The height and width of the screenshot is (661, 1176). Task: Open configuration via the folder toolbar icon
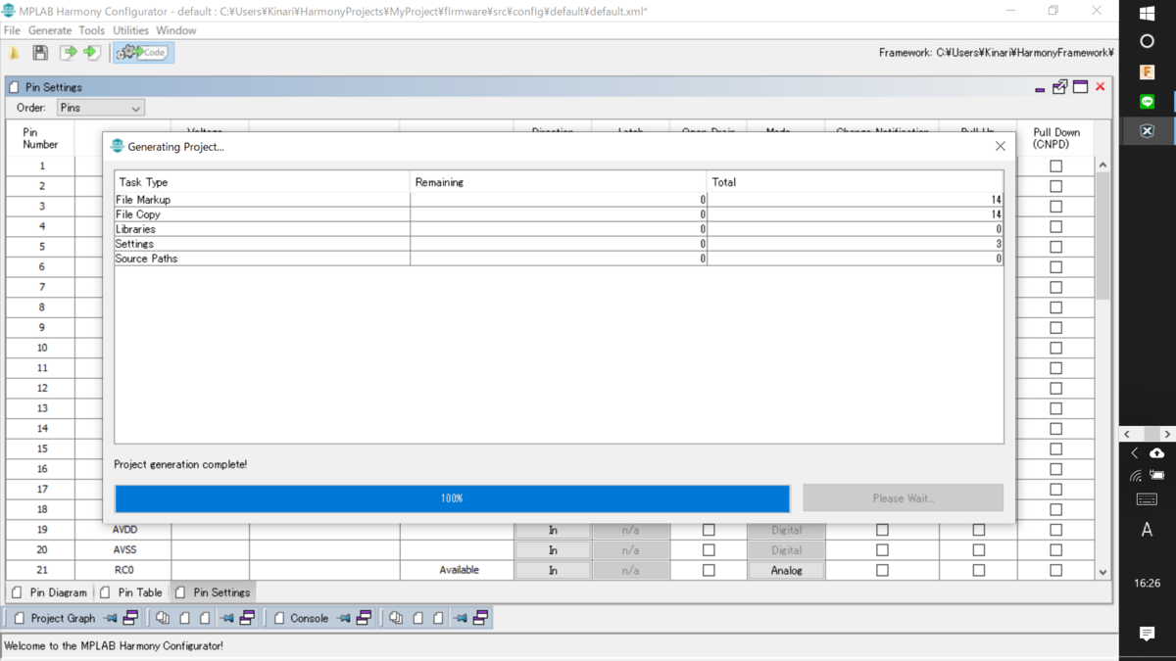(x=15, y=52)
